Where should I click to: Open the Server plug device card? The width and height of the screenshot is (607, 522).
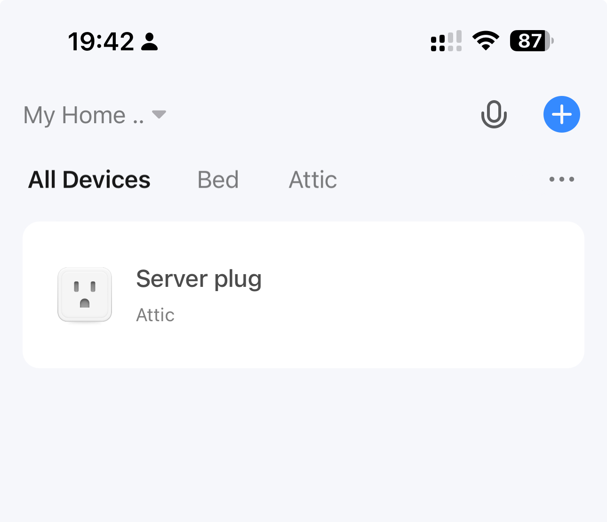click(x=303, y=295)
